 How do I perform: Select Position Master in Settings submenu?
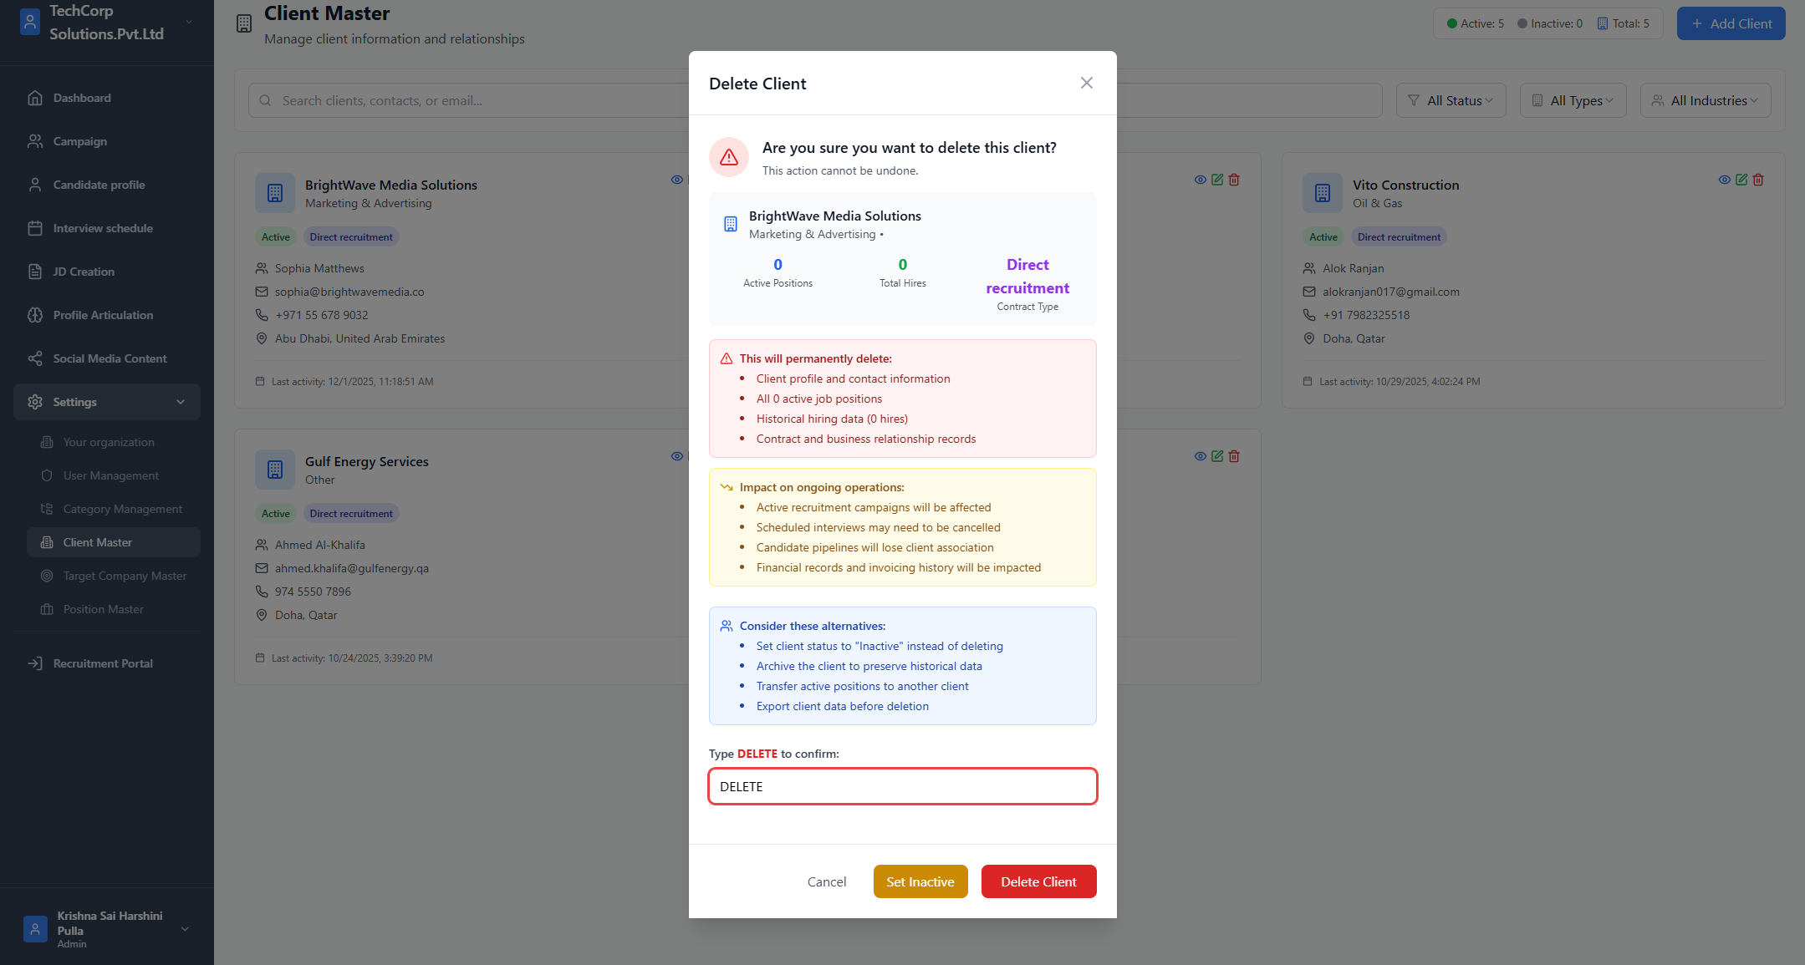[103, 609]
